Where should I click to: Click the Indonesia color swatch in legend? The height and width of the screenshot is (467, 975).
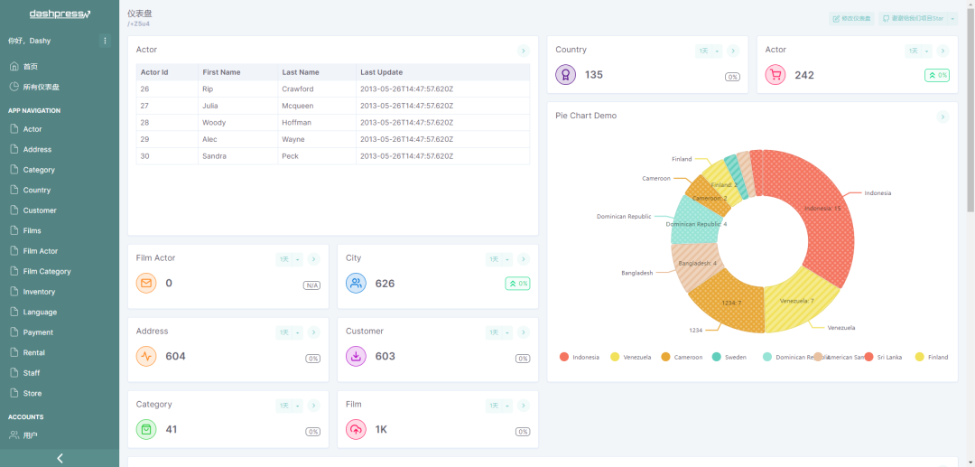tap(564, 357)
